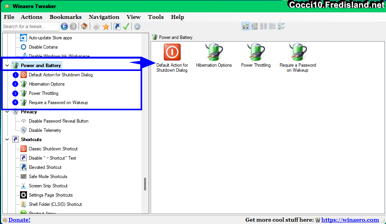Select Screen Snip Shortcut entry
This screenshot has width=386, height=224.
coord(48,185)
